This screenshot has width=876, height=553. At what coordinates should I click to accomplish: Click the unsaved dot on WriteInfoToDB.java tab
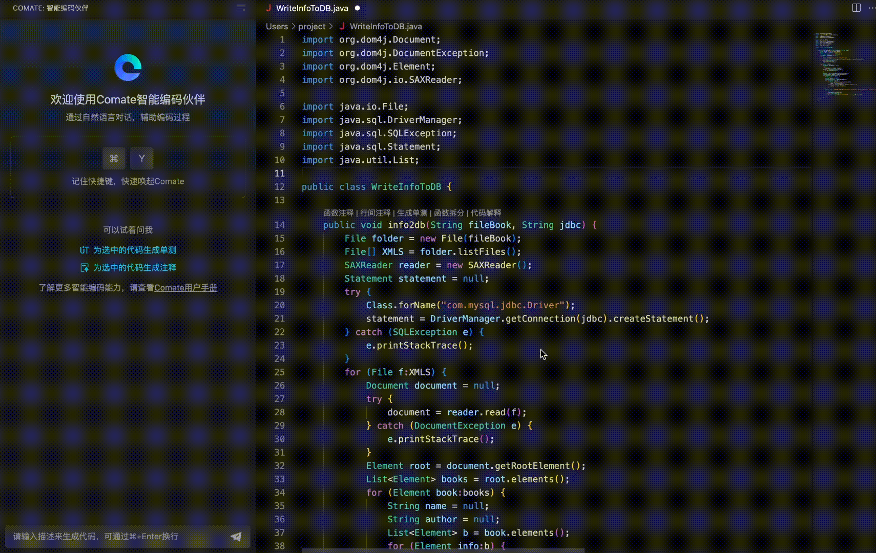tap(358, 8)
